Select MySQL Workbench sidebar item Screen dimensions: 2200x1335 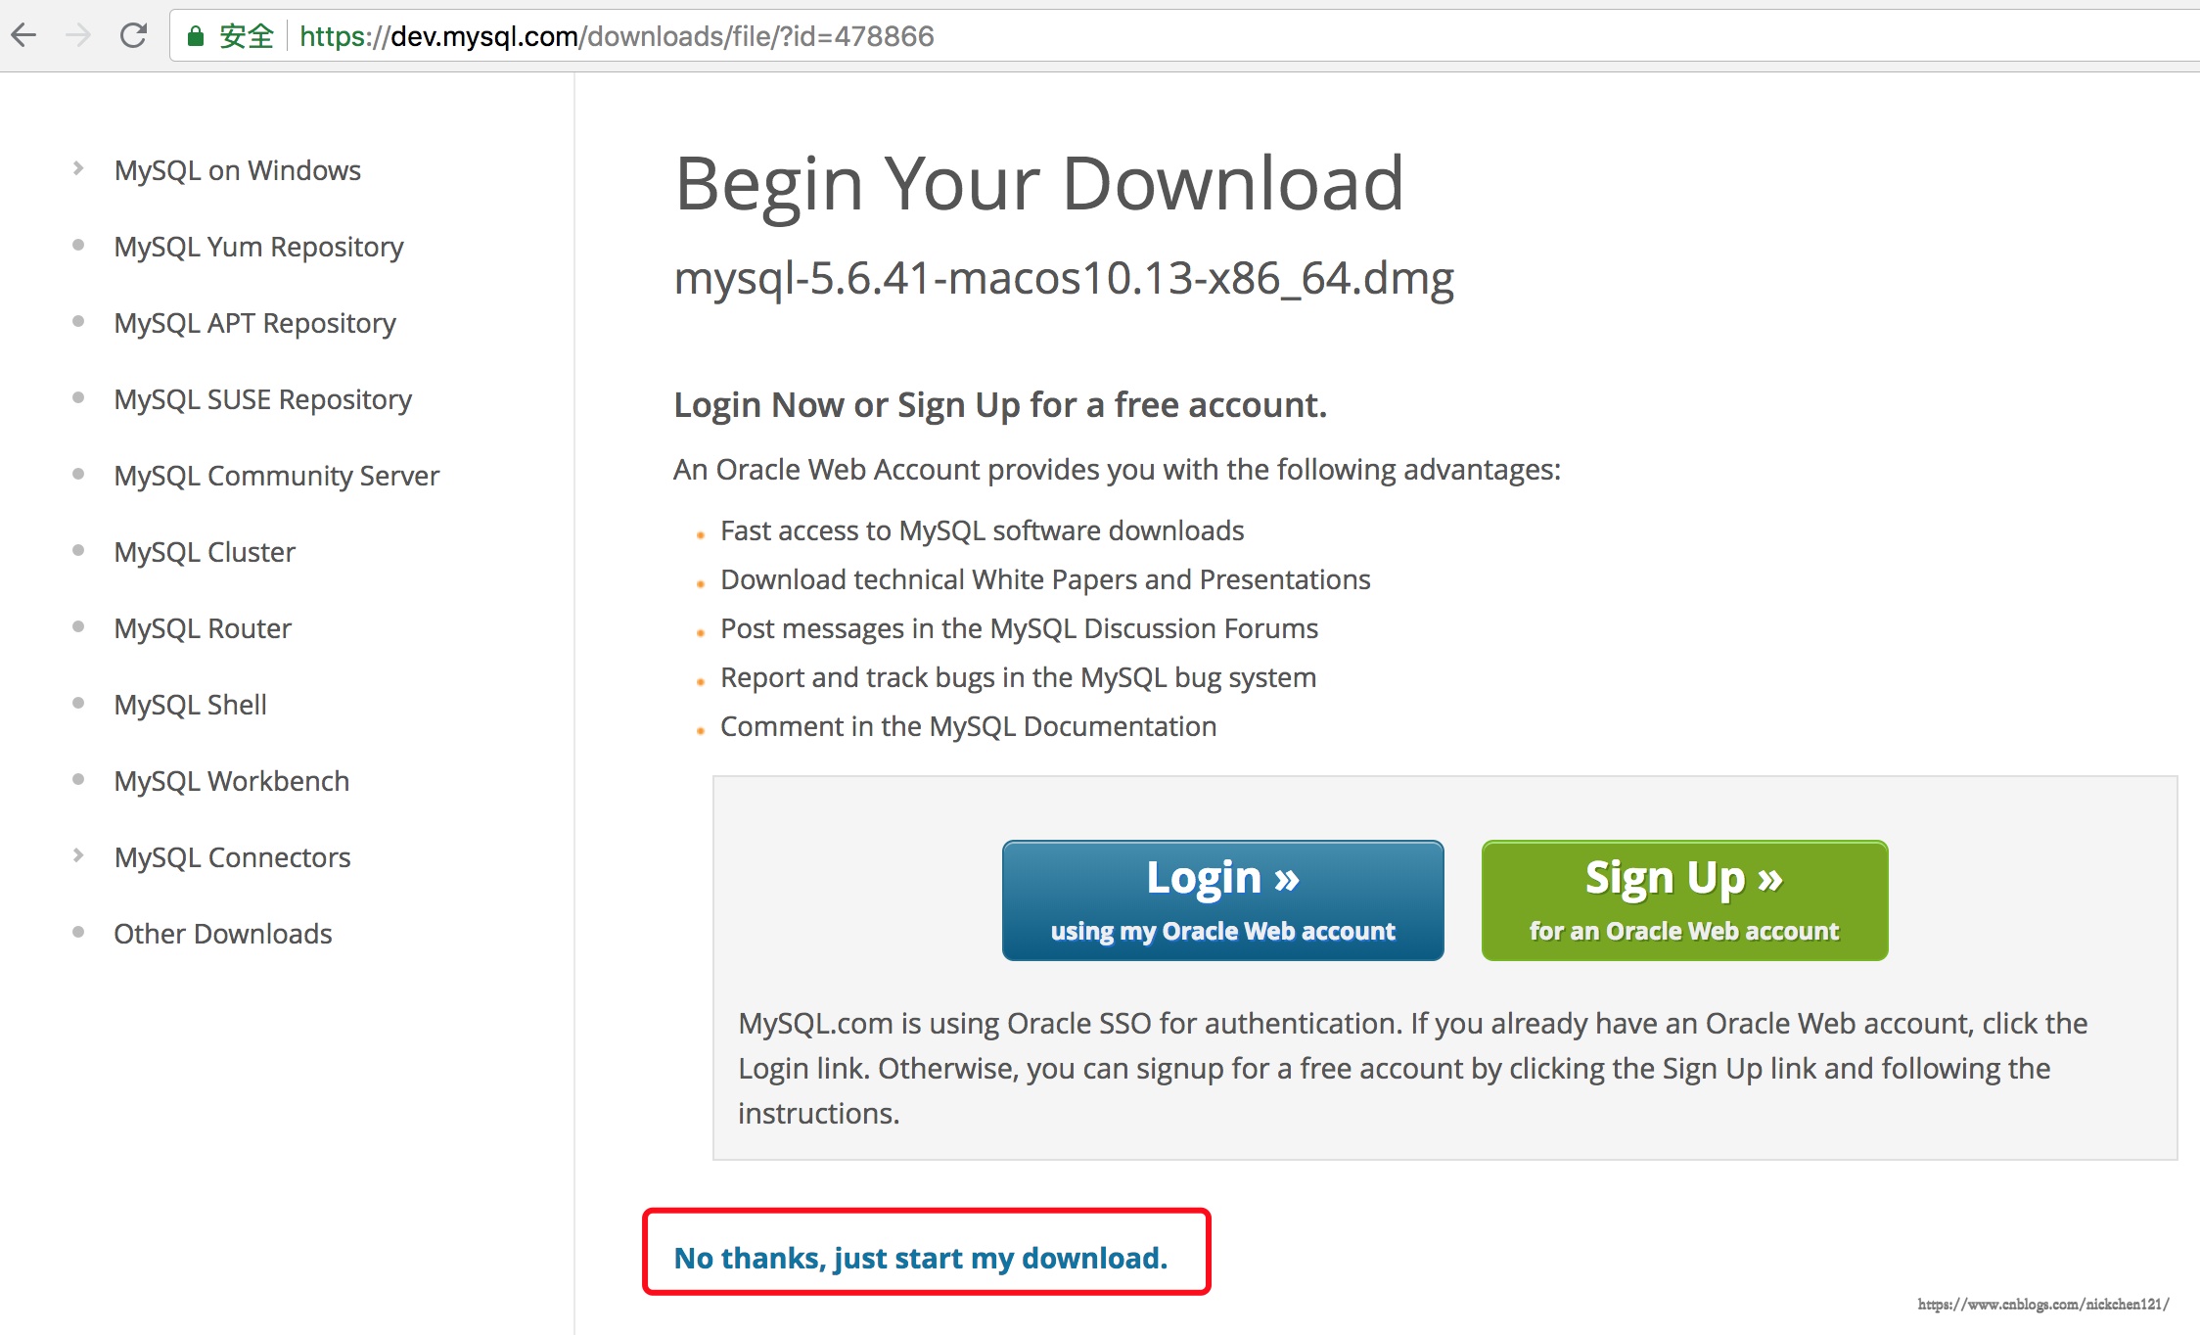234,780
